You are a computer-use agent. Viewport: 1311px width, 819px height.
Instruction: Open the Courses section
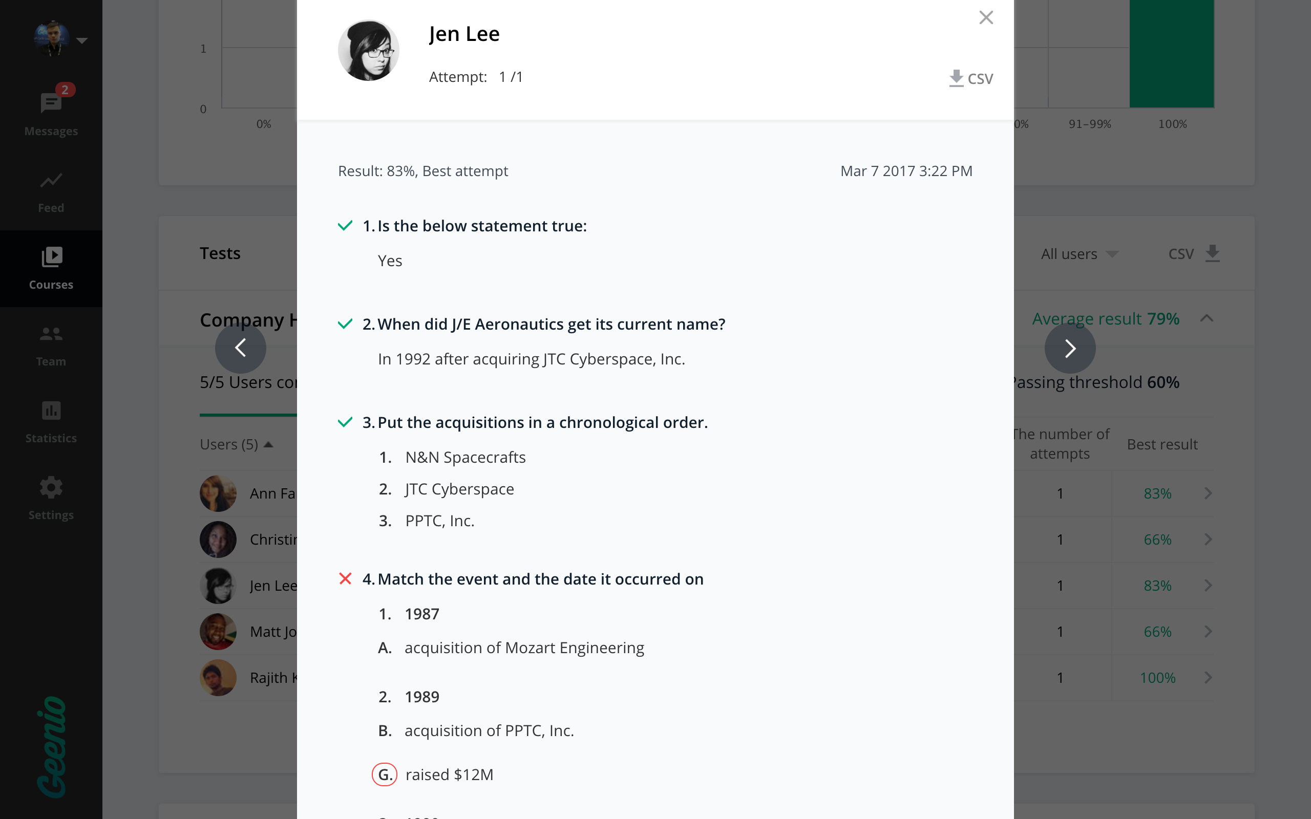point(51,269)
